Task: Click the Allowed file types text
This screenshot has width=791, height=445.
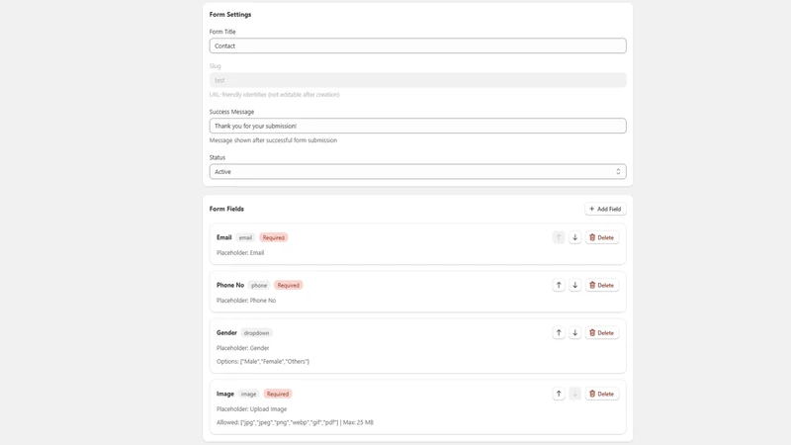Action: pos(295,422)
